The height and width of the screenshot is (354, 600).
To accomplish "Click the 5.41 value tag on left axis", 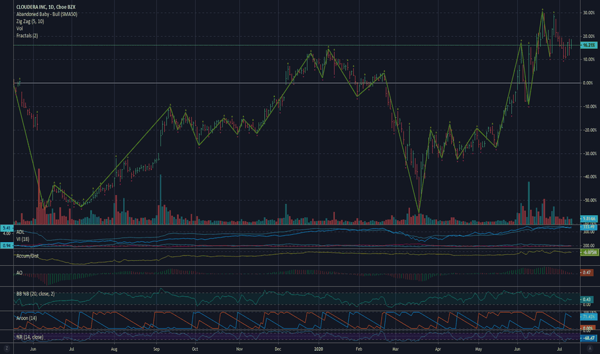I will tap(6, 228).
